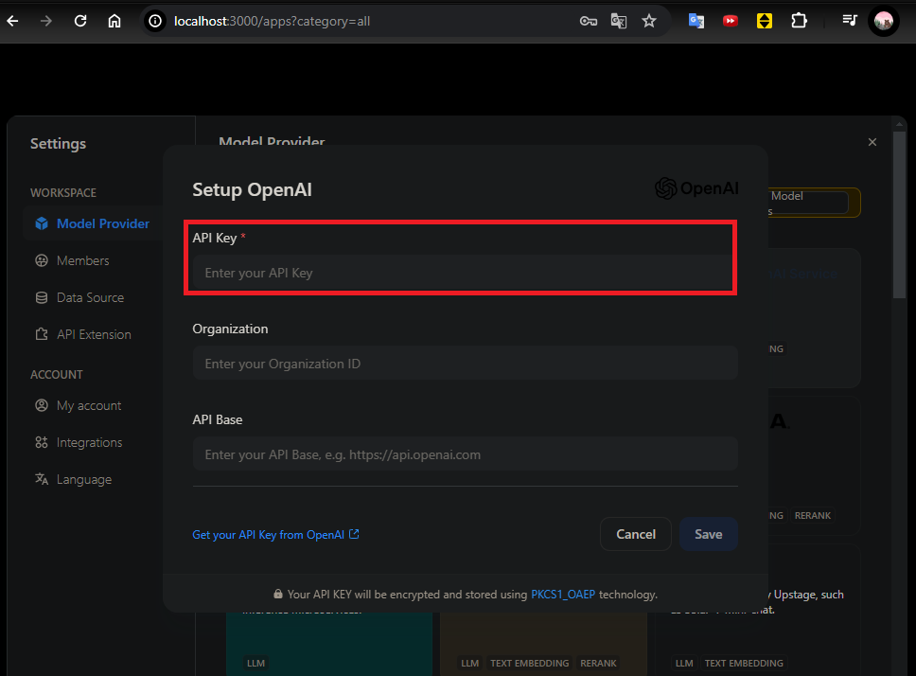Go back with the browser back arrow
Image resolution: width=916 pixels, height=676 pixels.
(x=13, y=21)
